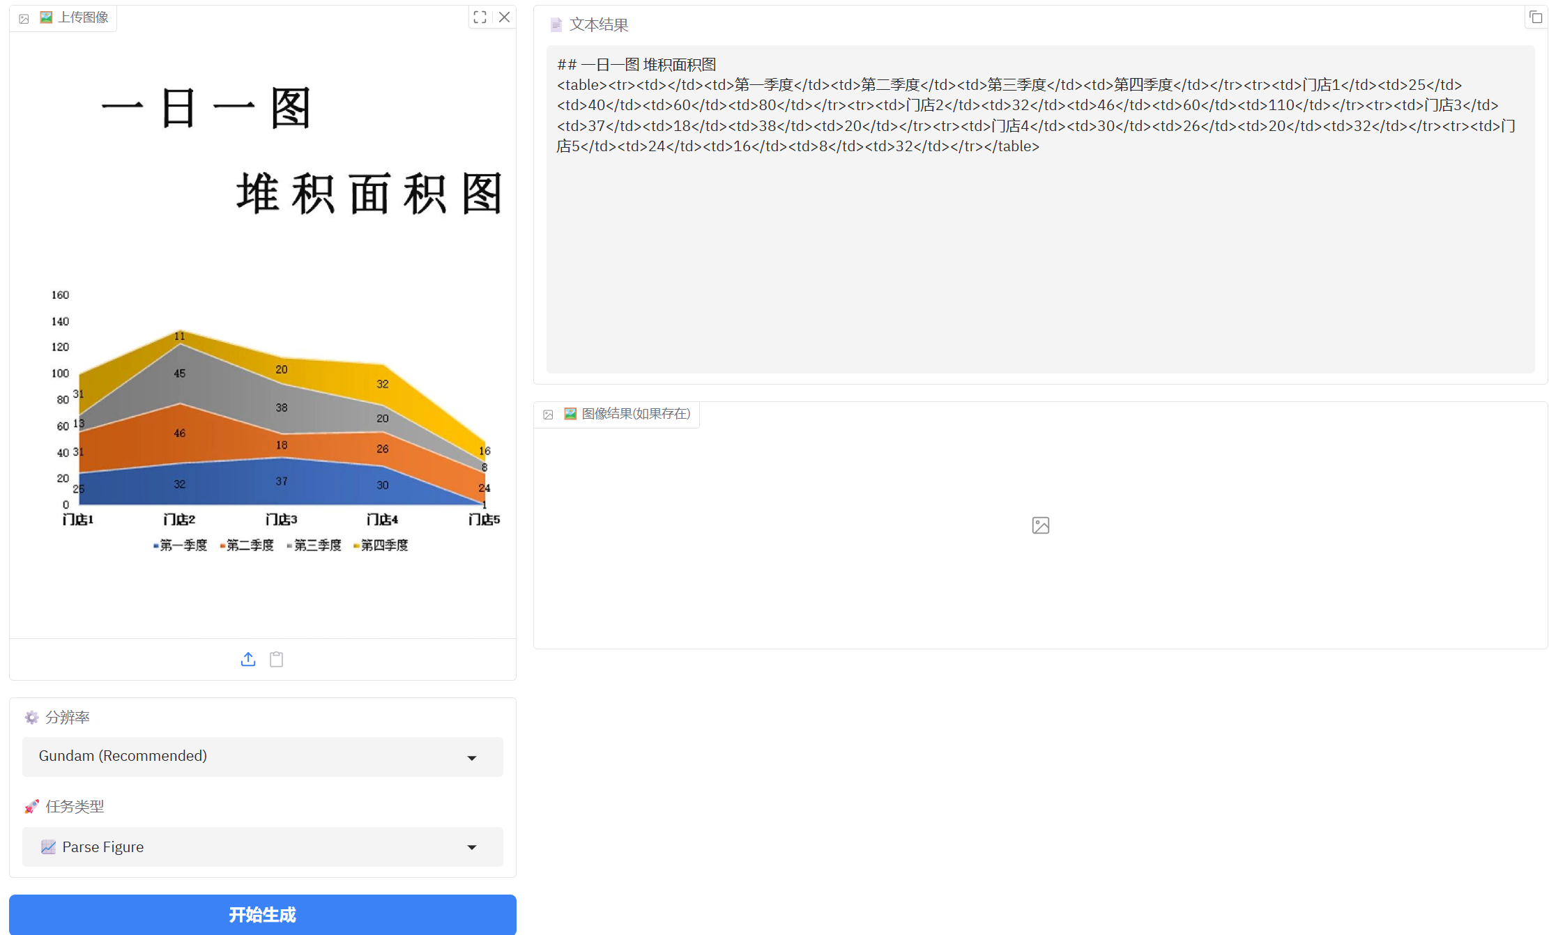
Task: Click the rocket icon beside 任务类型
Action: click(31, 807)
